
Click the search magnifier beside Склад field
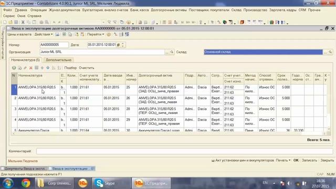click(x=330, y=52)
